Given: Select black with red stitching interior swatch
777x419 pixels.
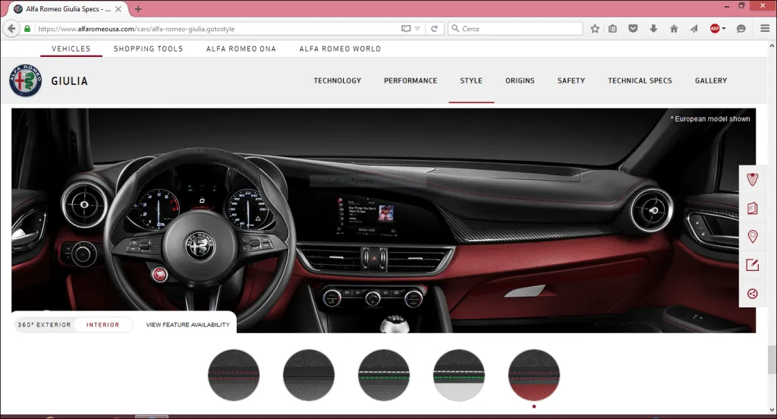Looking at the screenshot, I should coord(234,375).
